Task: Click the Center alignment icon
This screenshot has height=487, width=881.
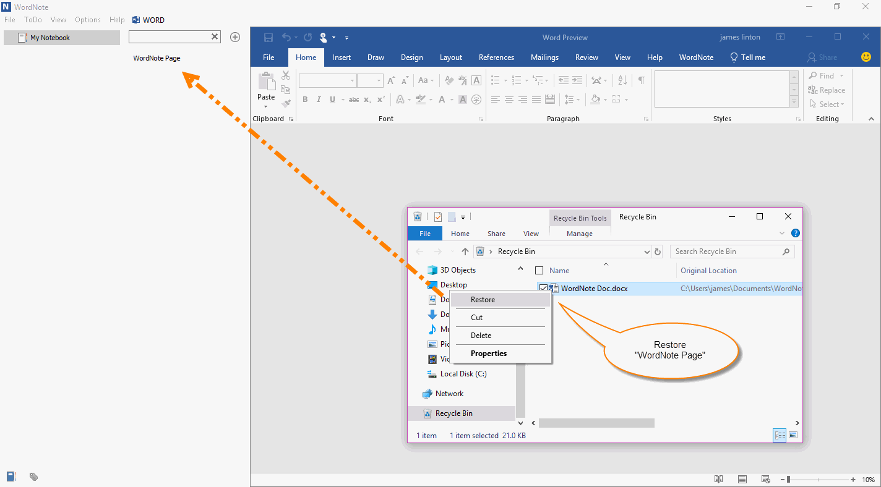Action: [509, 100]
